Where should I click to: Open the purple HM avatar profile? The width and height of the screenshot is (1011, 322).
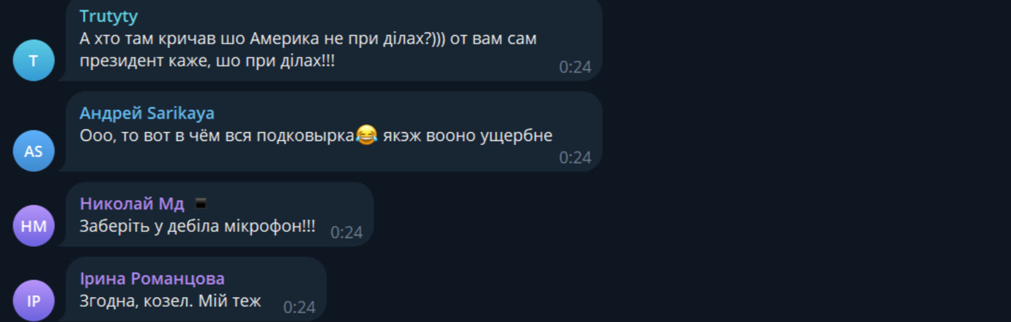pos(34,226)
